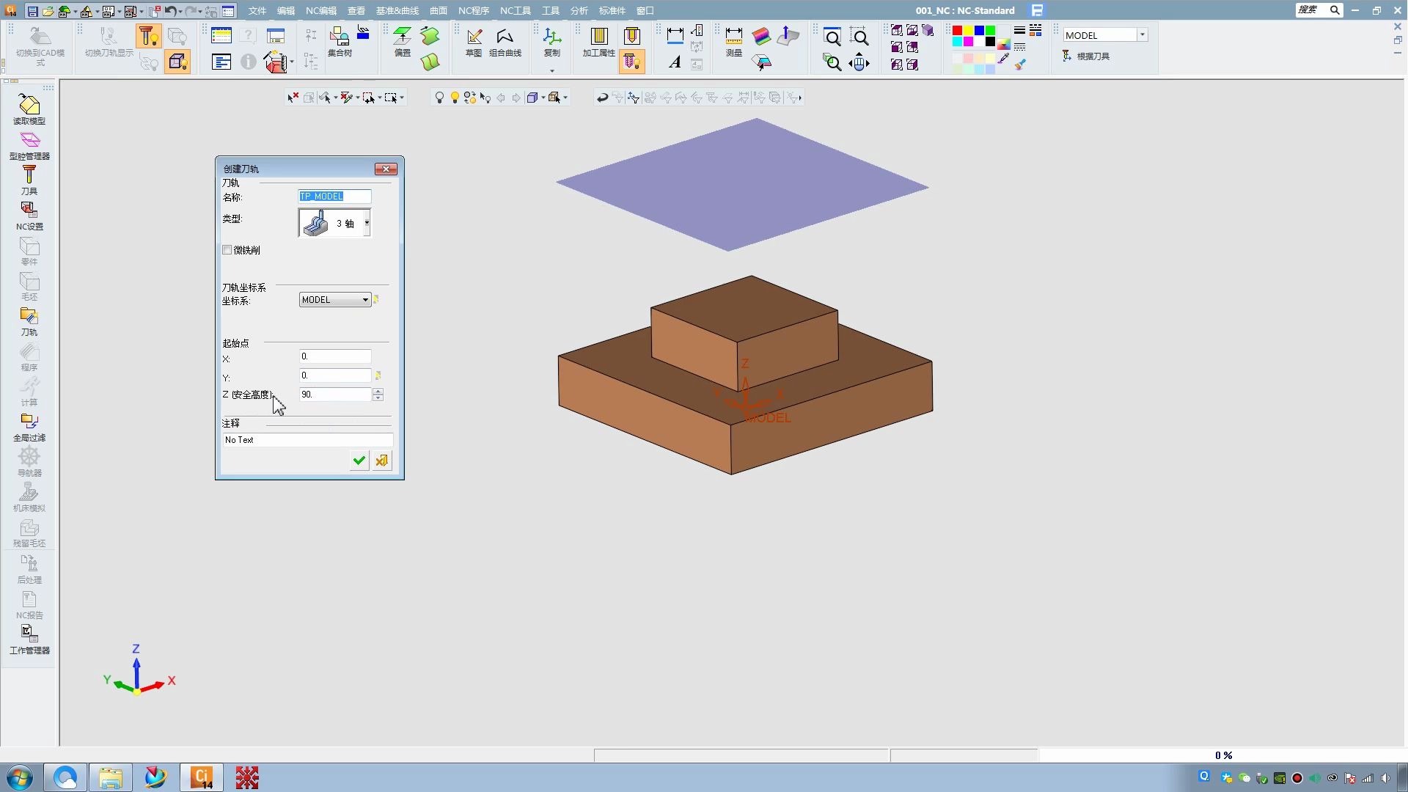This screenshot has width=1408, height=792.
Task: Confirm dialog with green checkmark button
Action: click(359, 461)
